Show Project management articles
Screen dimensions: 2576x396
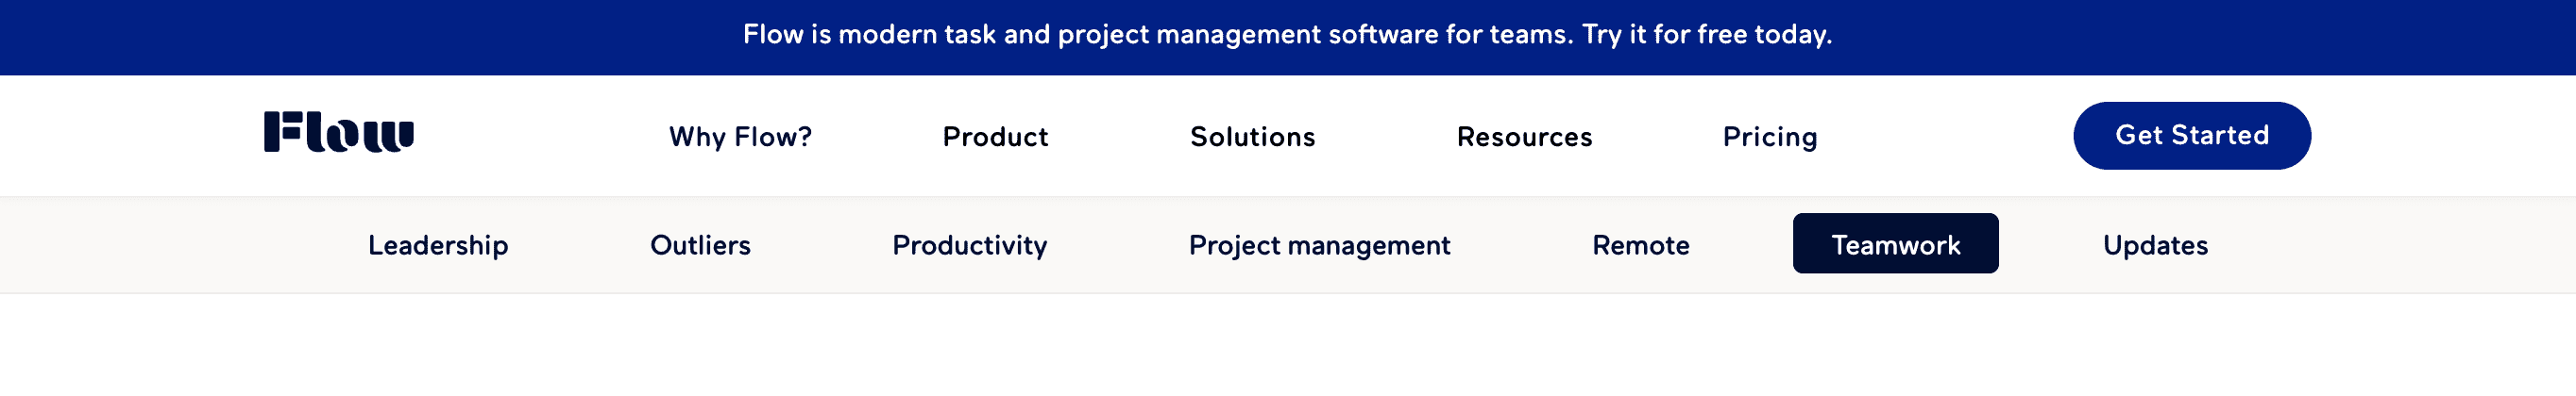1319,244
